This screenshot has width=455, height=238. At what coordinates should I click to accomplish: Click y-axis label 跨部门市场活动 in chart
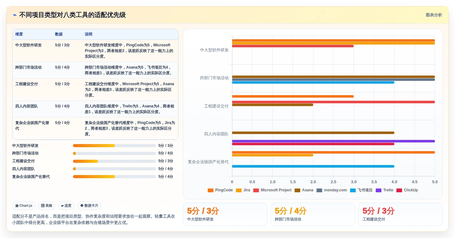215,78
